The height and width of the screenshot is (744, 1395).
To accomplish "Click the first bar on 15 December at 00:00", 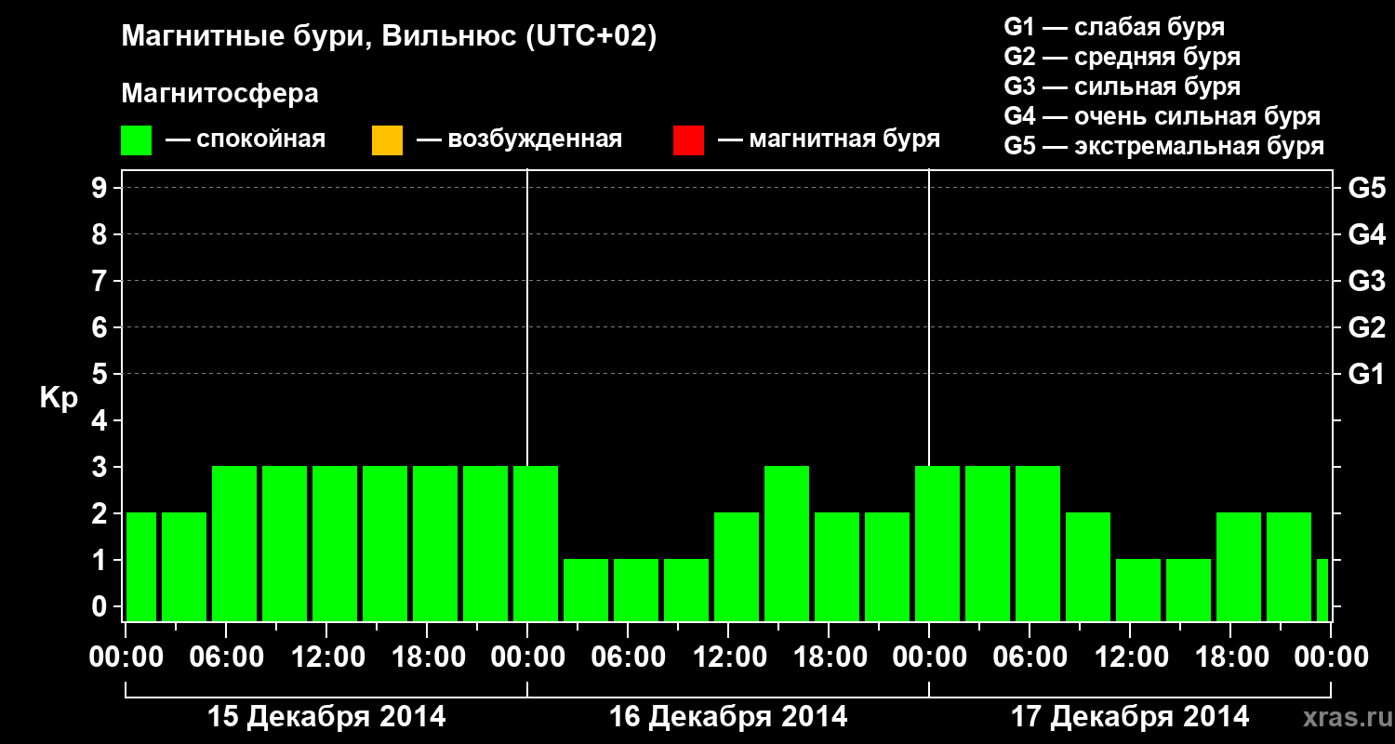I will (x=141, y=566).
